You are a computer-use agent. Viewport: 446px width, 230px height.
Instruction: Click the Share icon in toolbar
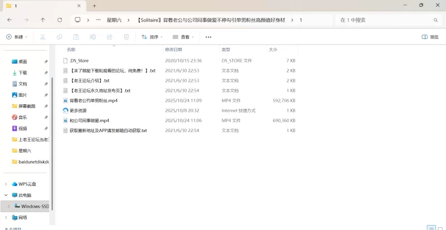pos(109,37)
